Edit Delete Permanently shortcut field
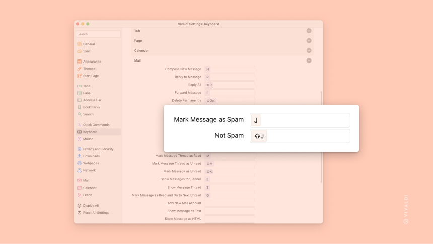Screen dimensions: 433x244 230,101
